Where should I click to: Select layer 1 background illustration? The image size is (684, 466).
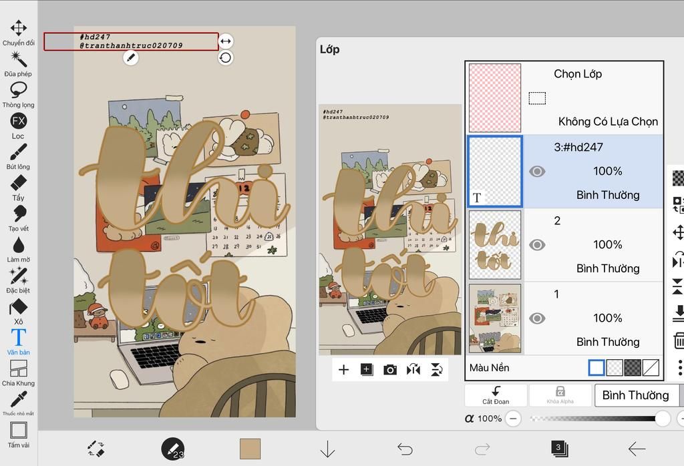tap(564, 318)
